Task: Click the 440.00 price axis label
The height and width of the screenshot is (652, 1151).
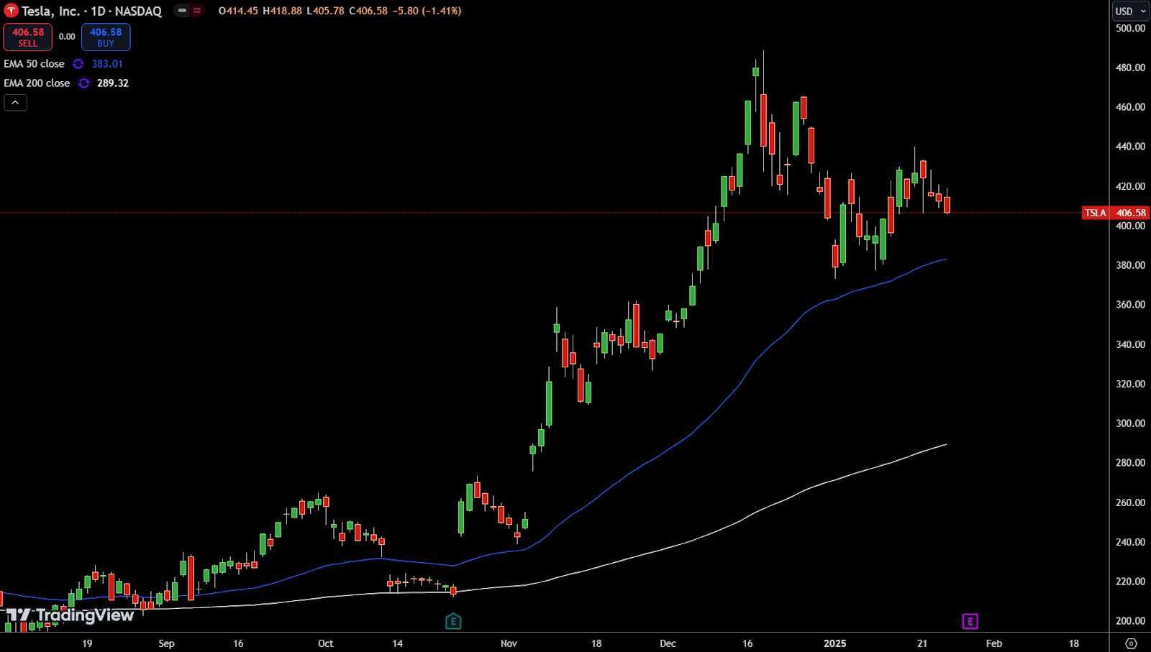Action: pyautogui.click(x=1130, y=146)
